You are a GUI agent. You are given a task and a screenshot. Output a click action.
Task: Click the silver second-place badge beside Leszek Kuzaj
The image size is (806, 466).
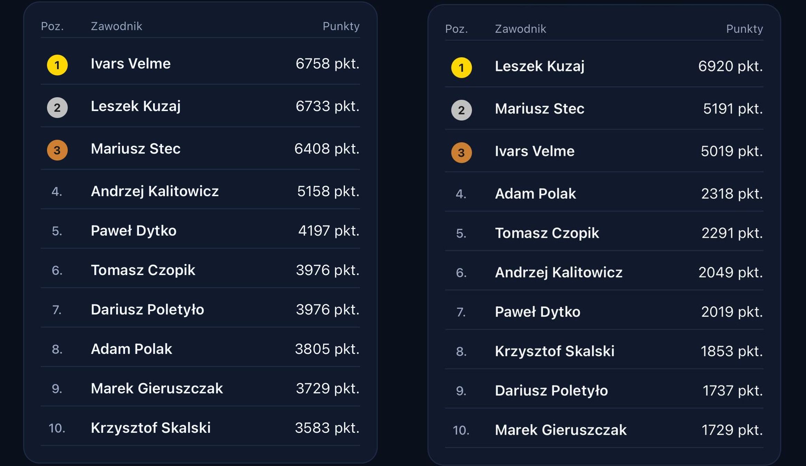(x=57, y=108)
